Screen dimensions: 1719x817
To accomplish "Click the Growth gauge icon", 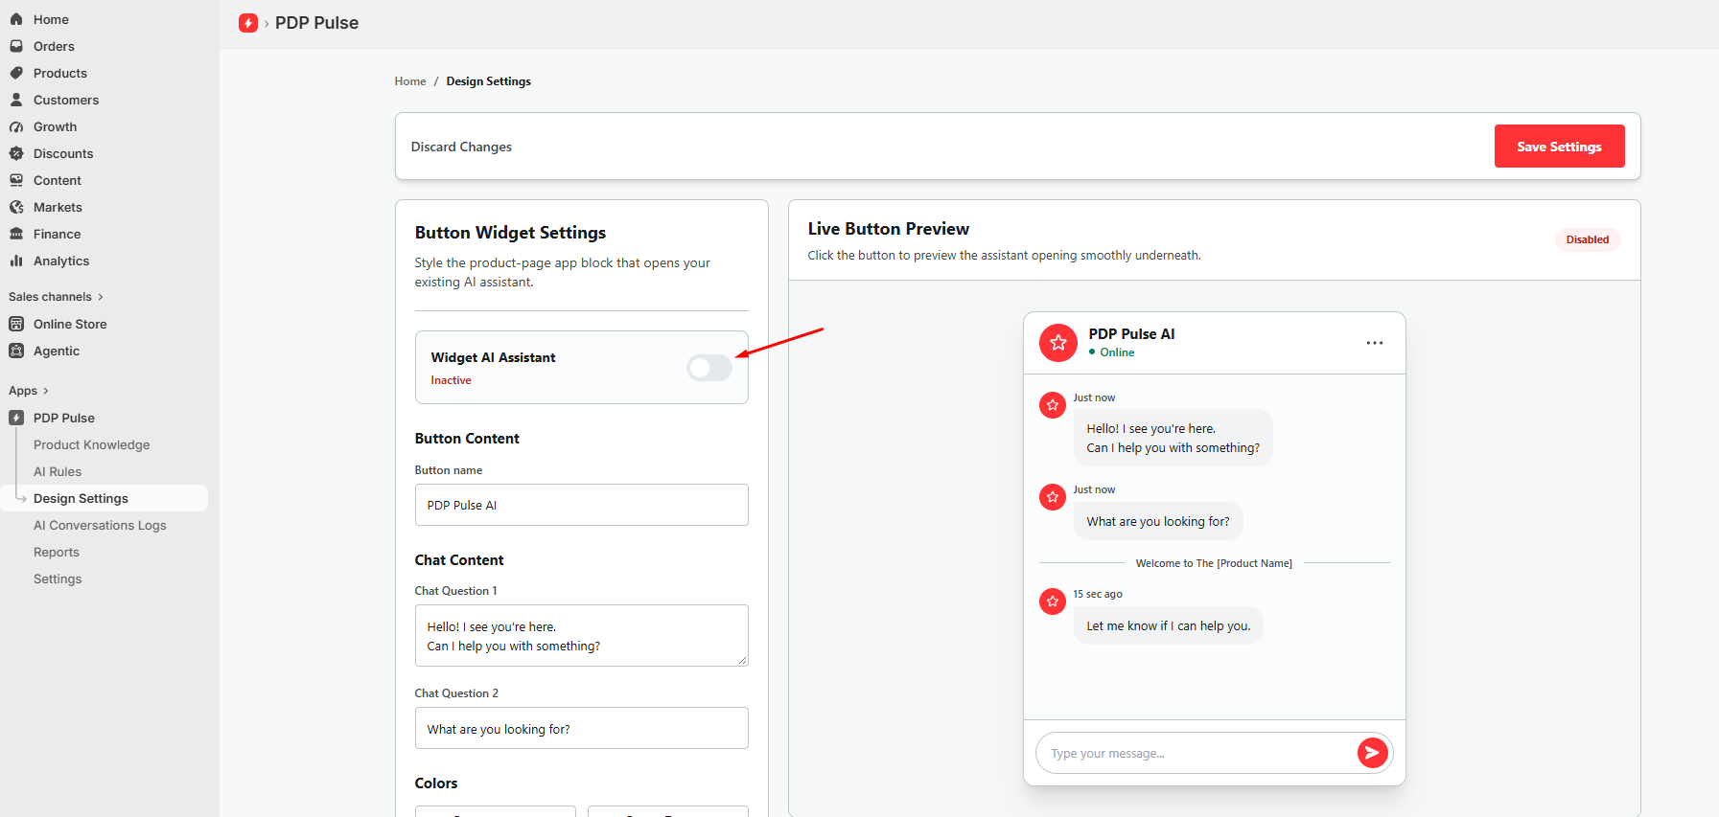I will [x=16, y=126].
